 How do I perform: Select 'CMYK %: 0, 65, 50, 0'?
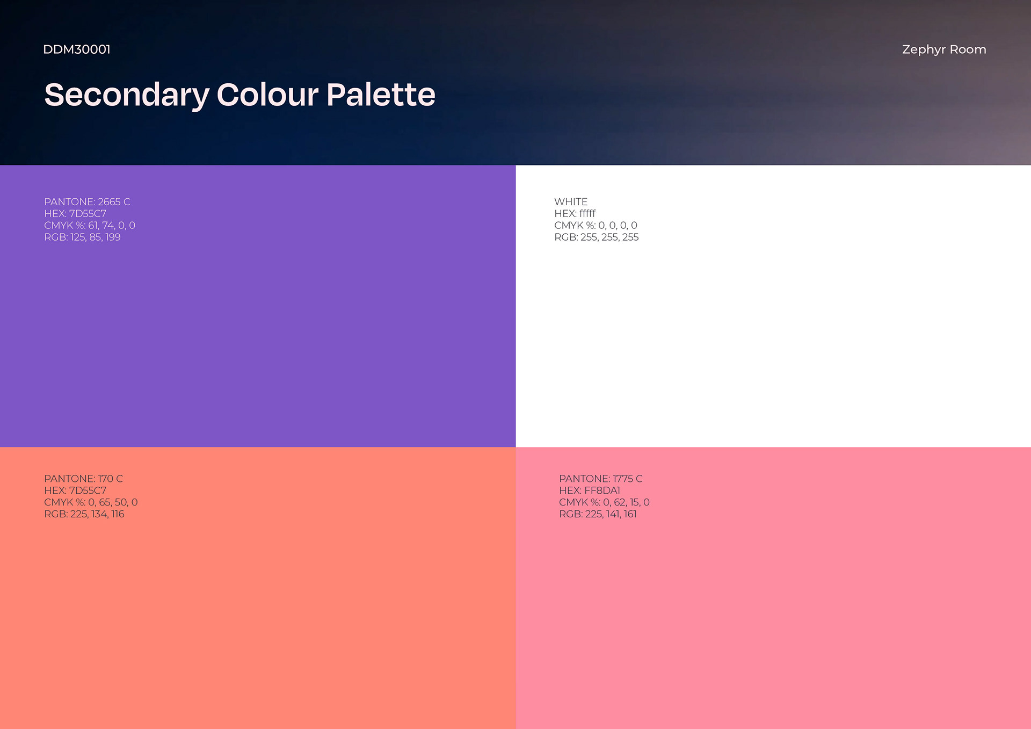click(x=91, y=502)
